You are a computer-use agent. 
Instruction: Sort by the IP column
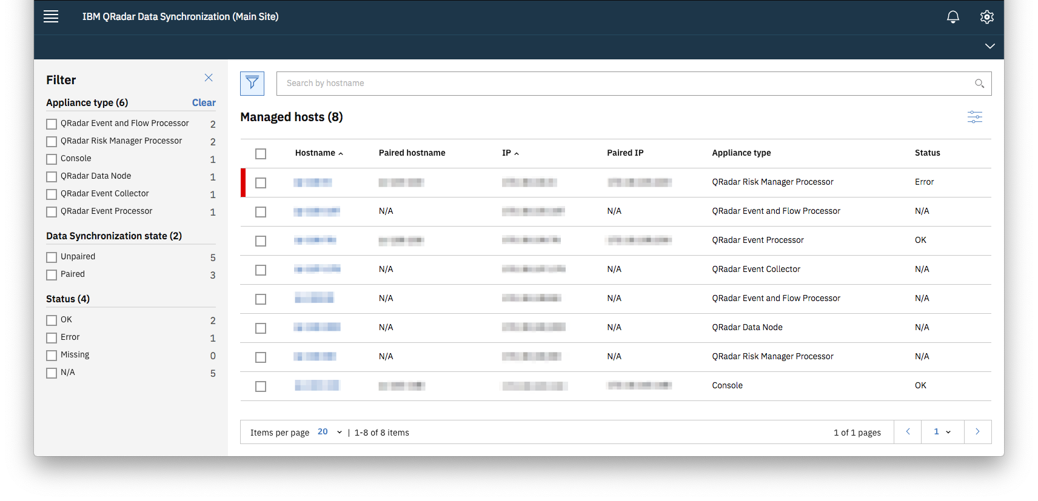point(510,153)
